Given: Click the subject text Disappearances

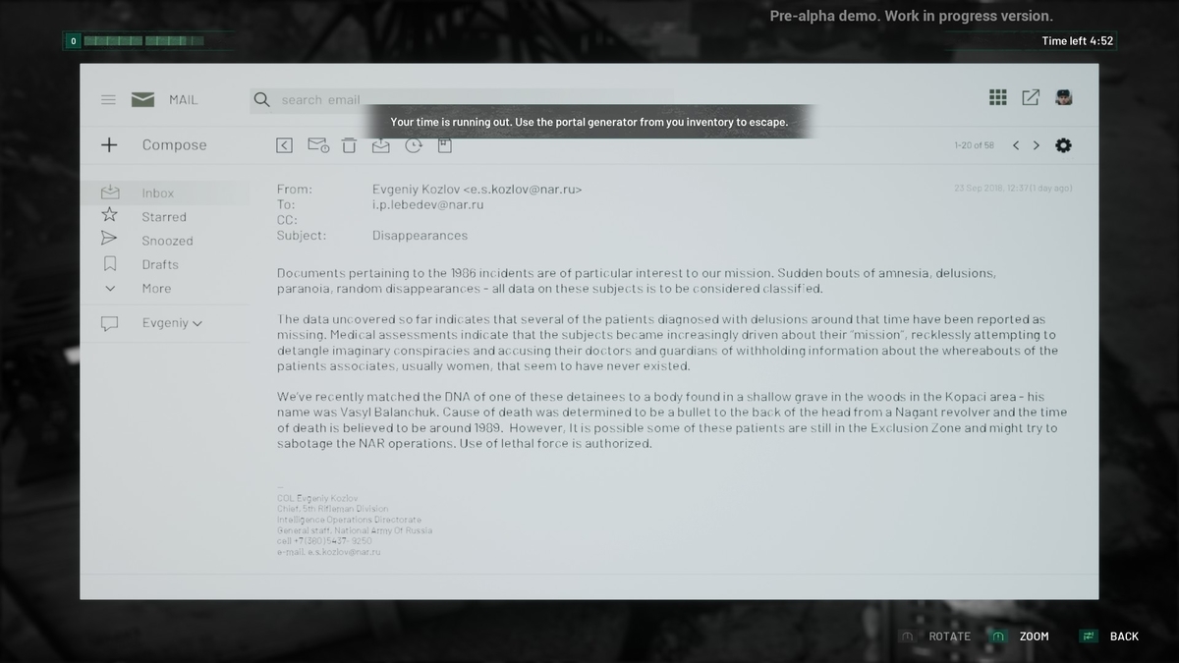Looking at the screenshot, I should coord(420,236).
